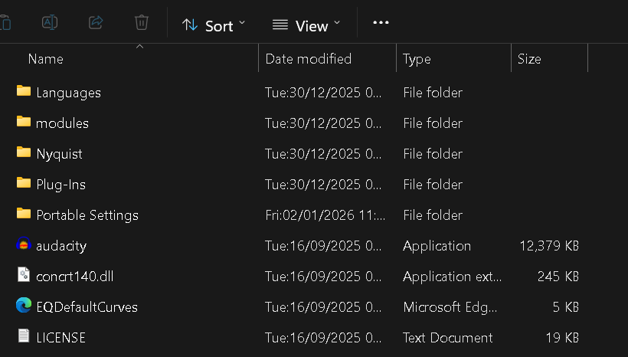Select the Languages folder icon
The image size is (628, 357).
click(24, 92)
